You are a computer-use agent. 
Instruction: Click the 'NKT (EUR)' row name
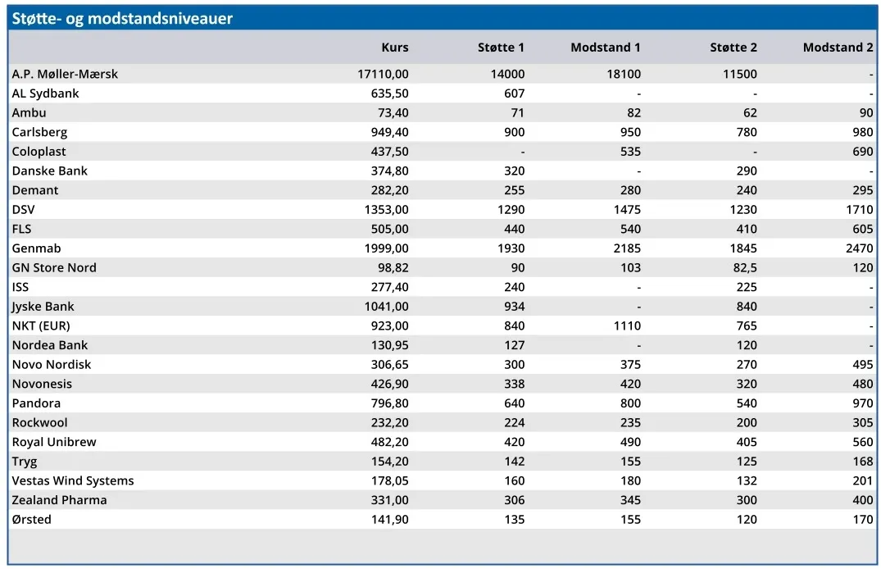pyautogui.click(x=41, y=325)
